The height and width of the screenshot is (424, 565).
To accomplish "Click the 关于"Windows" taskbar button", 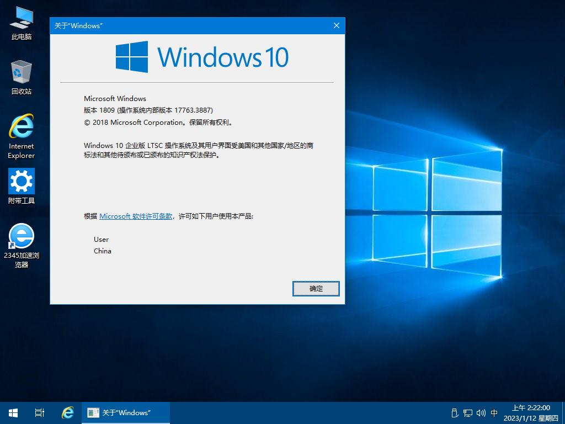I will [x=125, y=413].
